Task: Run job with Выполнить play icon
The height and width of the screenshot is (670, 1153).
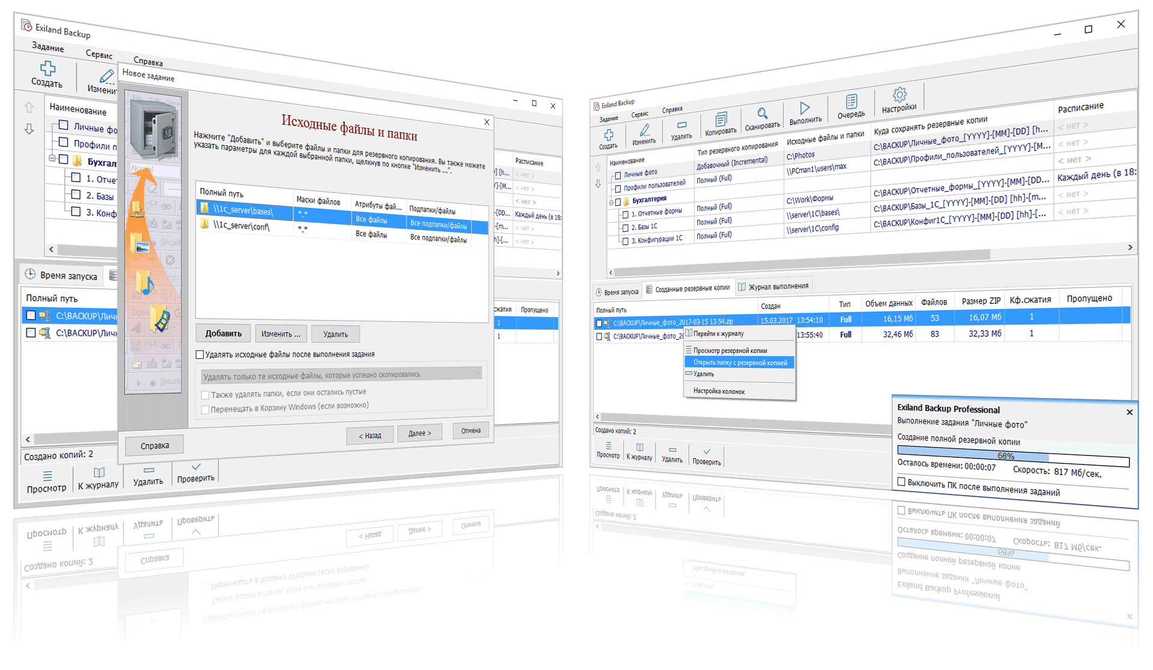Action: pyautogui.click(x=805, y=108)
